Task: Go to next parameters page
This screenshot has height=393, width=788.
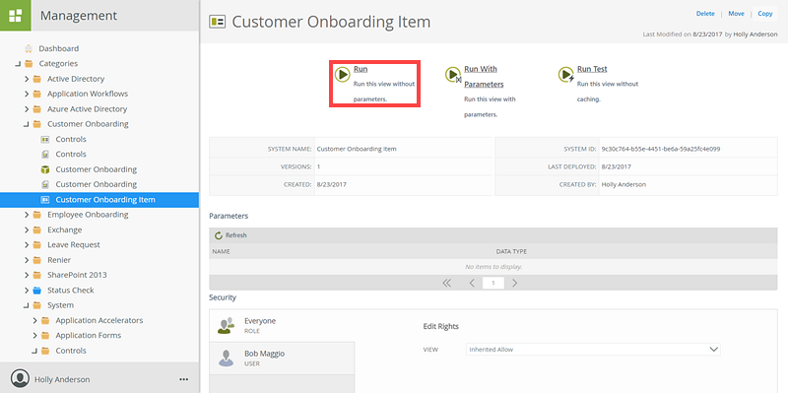Action: (x=514, y=283)
